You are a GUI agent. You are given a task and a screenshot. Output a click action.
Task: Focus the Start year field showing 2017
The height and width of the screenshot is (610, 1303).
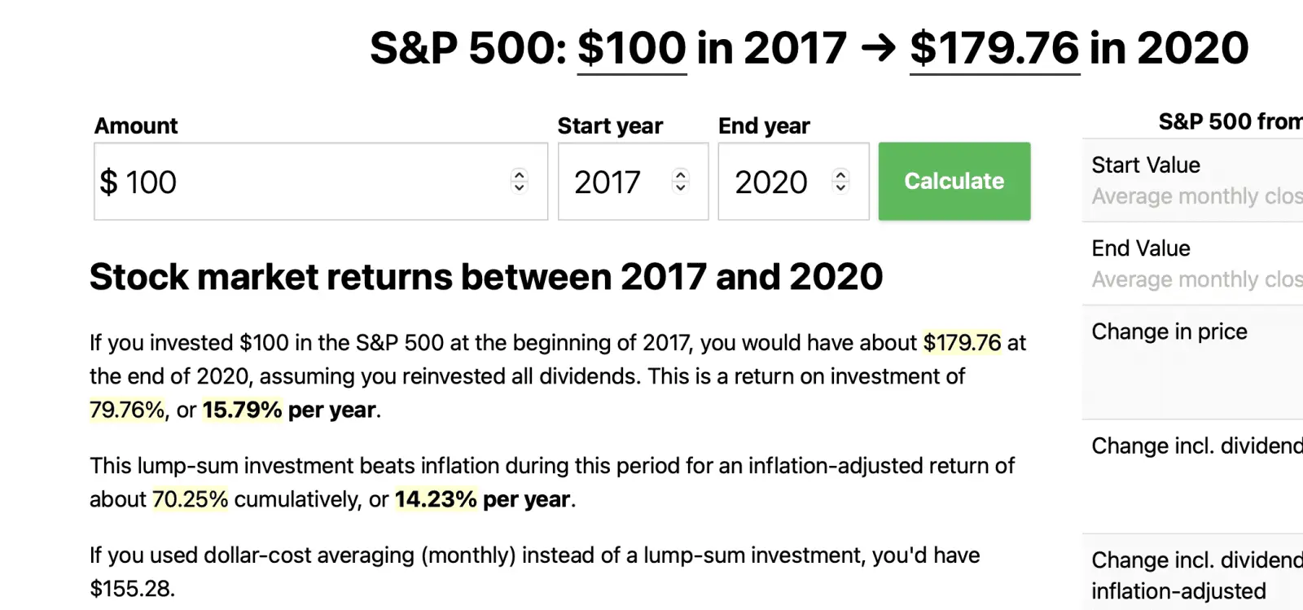[609, 182]
